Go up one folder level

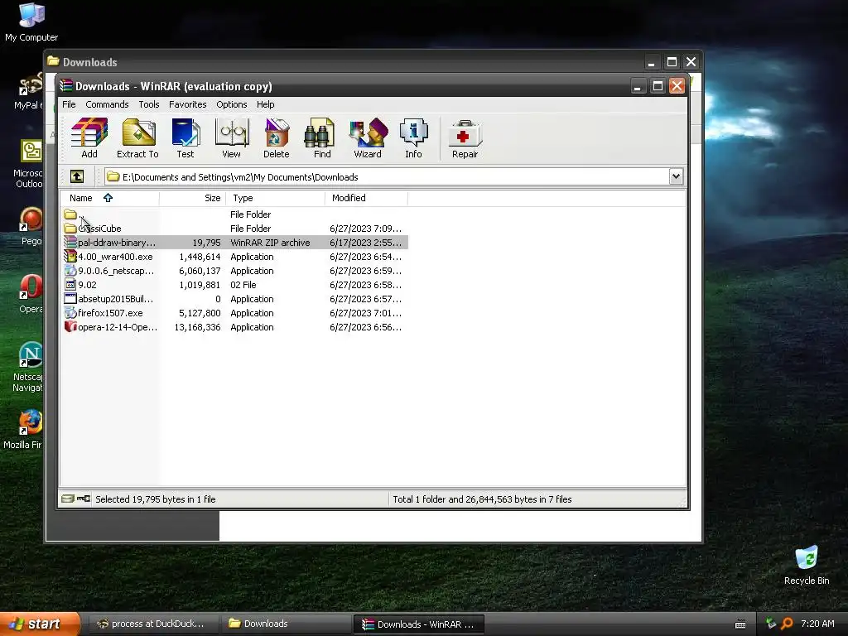pyautogui.click(x=77, y=176)
